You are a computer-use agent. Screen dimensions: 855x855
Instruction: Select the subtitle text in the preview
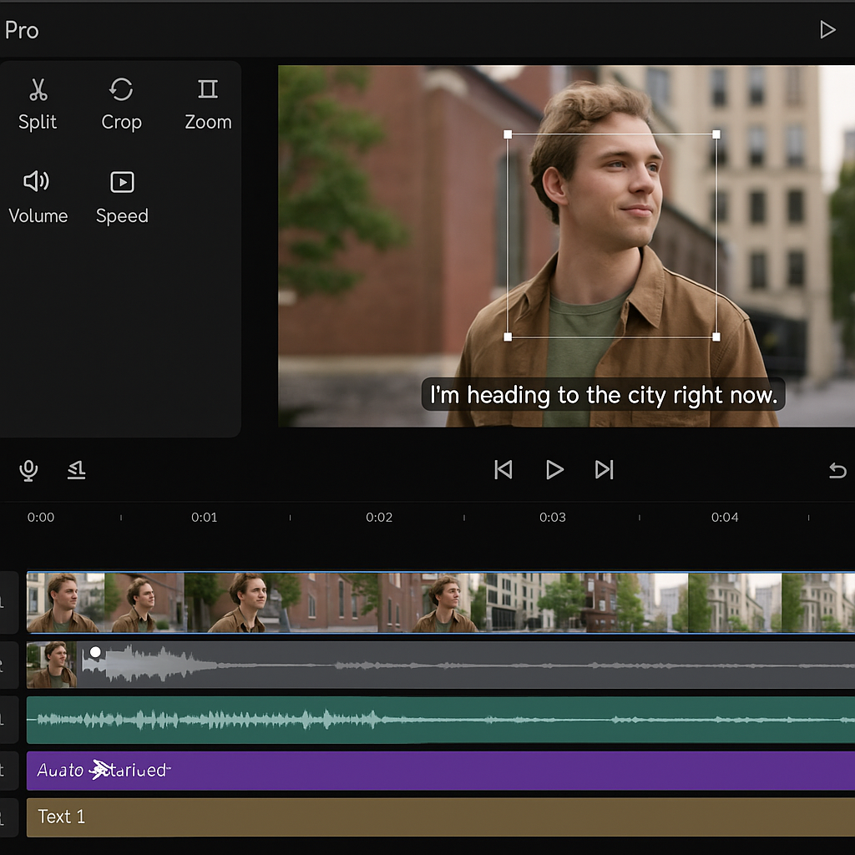click(603, 394)
